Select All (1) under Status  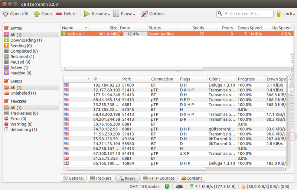pos(31,34)
